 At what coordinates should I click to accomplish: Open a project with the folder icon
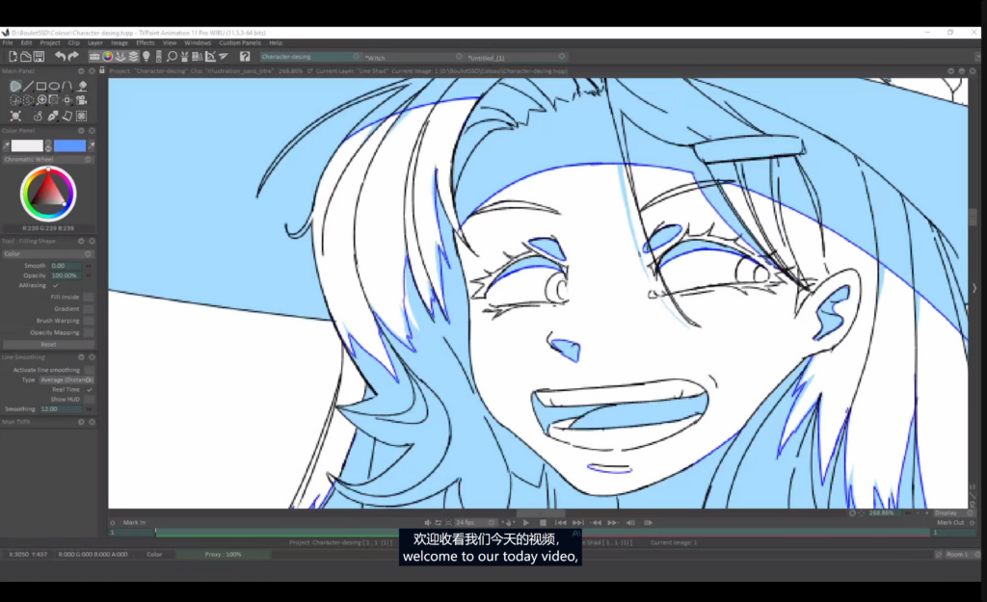pos(26,57)
